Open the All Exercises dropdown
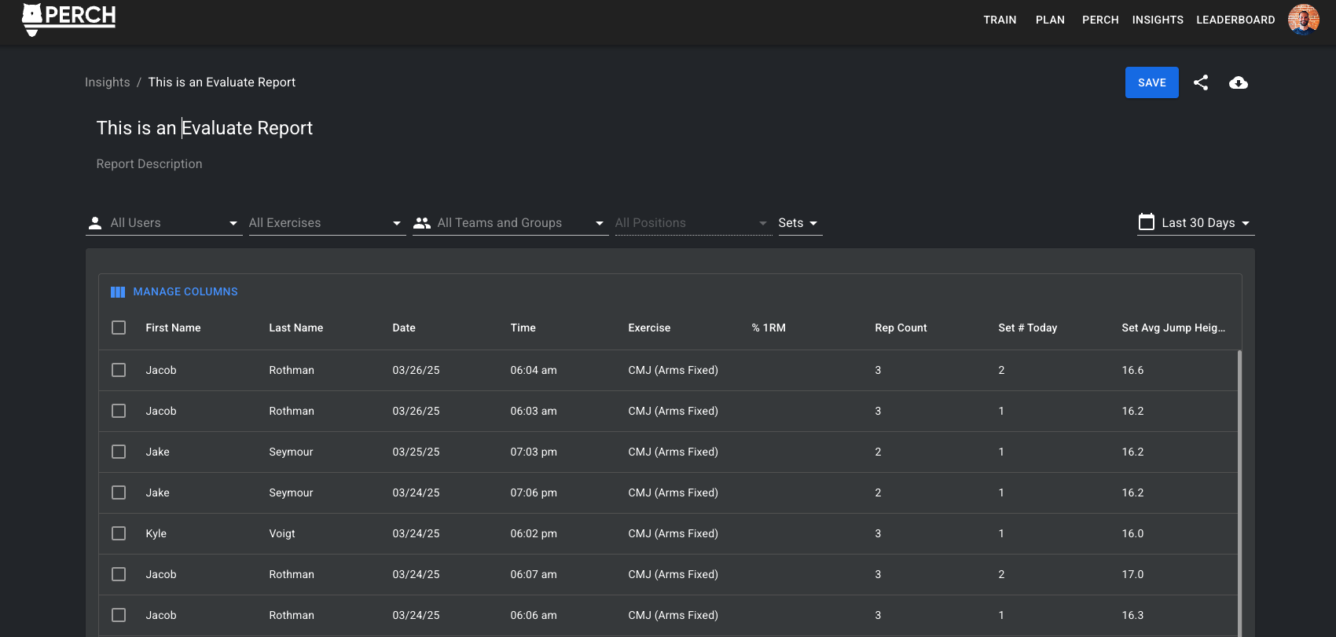Viewport: 1336px width, 637px height. pos(327,223)
